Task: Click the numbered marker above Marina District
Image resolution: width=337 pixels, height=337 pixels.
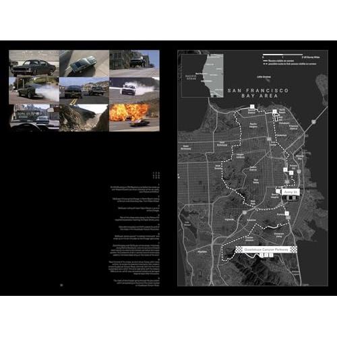Action: coord(252,106)
